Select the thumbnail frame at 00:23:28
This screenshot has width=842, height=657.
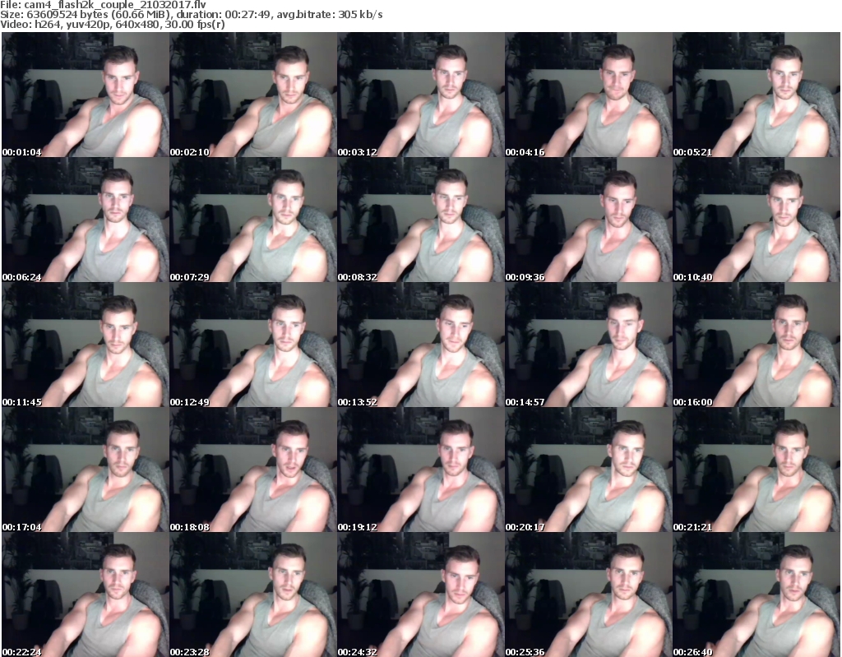coord(253,595)
